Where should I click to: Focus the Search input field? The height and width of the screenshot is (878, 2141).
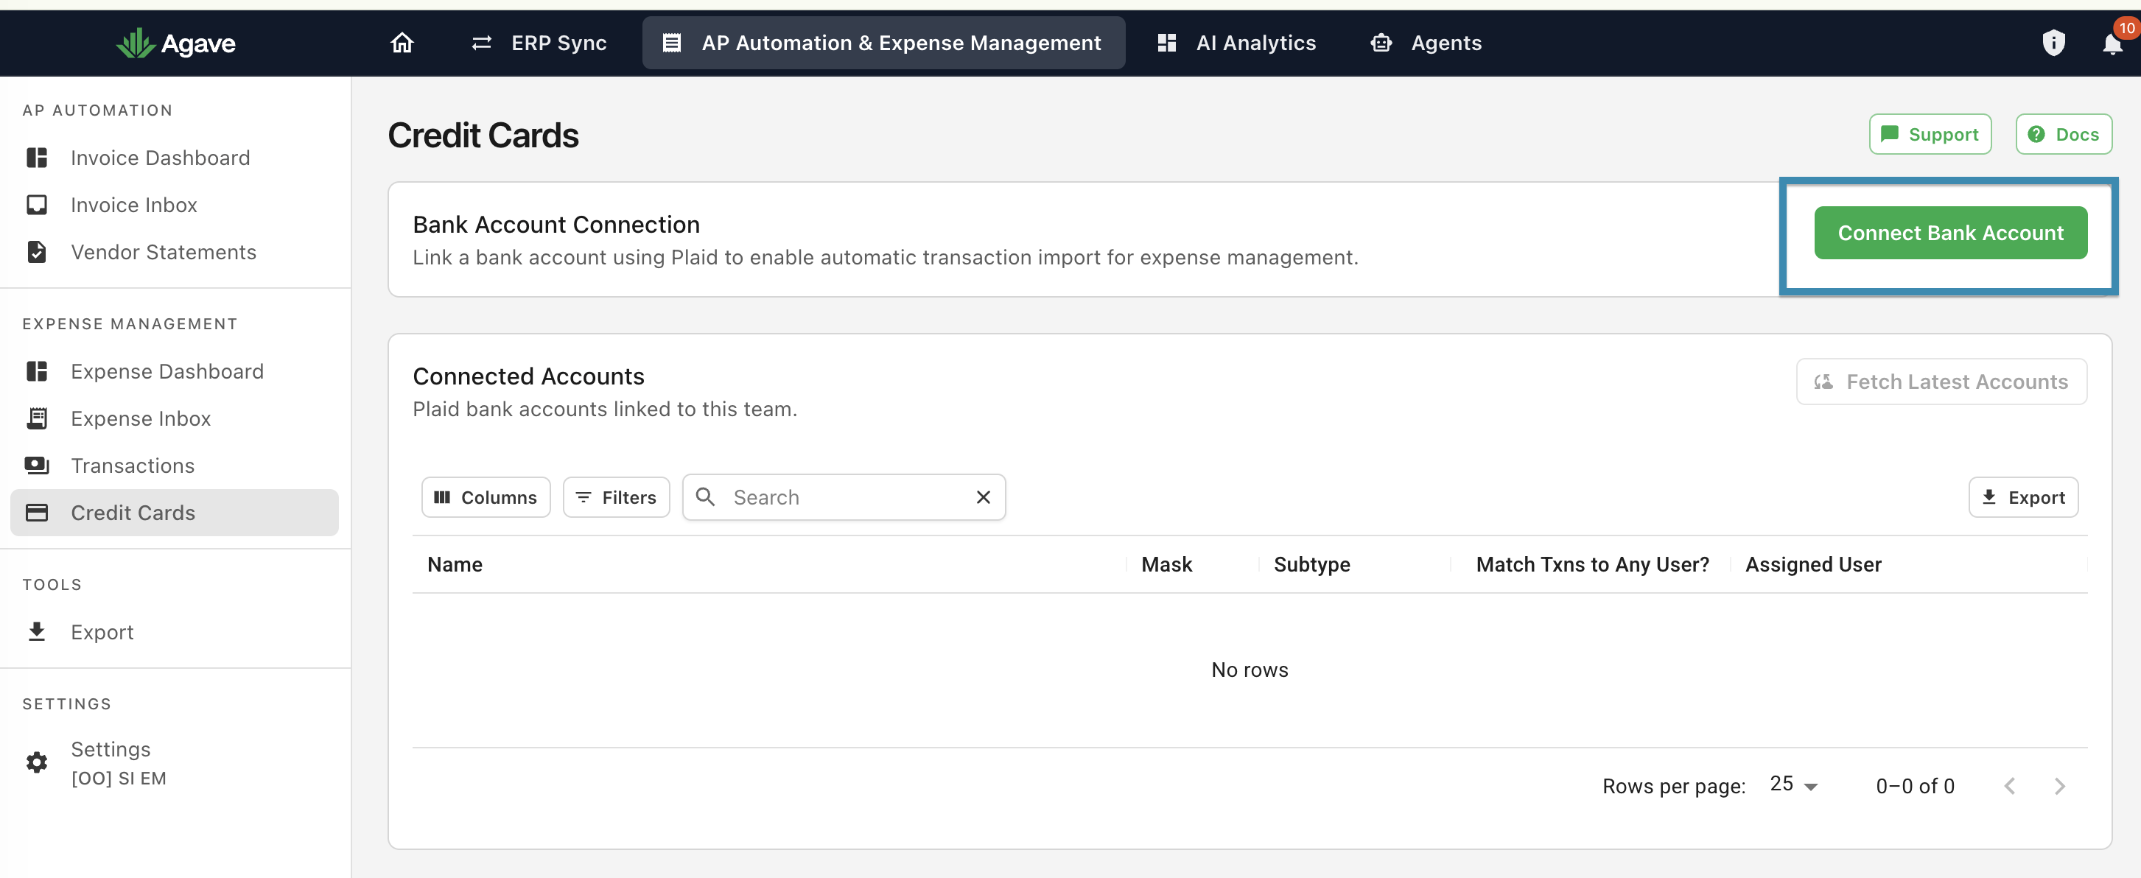(844, 498)
